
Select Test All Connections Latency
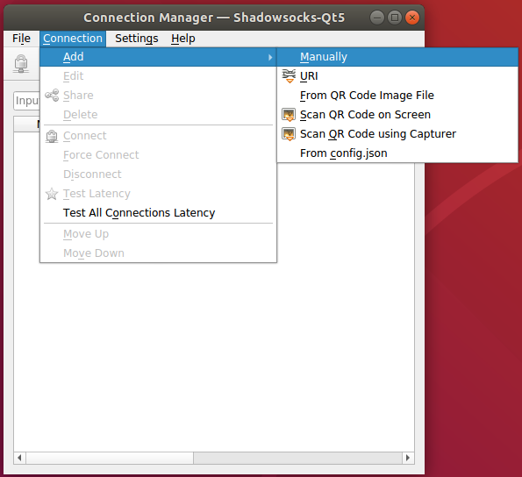[158, 213]
